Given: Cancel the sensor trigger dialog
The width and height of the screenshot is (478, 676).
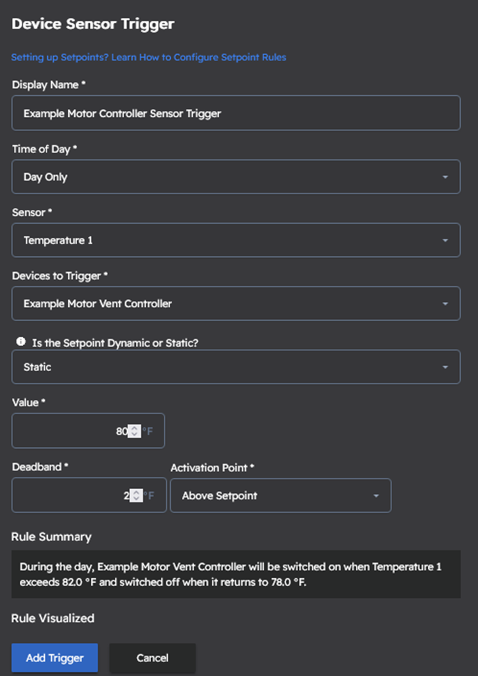Looking at the screenshot, I should pyautogui.click(x=152, y=658).
